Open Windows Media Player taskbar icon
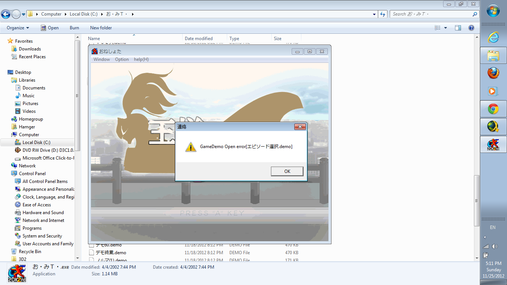This screenshot has height=285, width=507. pos(493,91)
